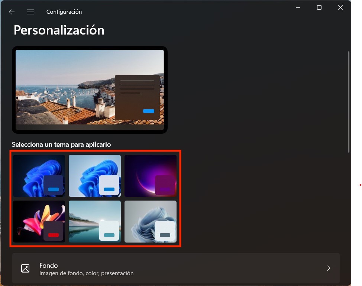362x286 pixels.
Task: Click the blue button in the preview dialog
Action: tap(149, 111)
